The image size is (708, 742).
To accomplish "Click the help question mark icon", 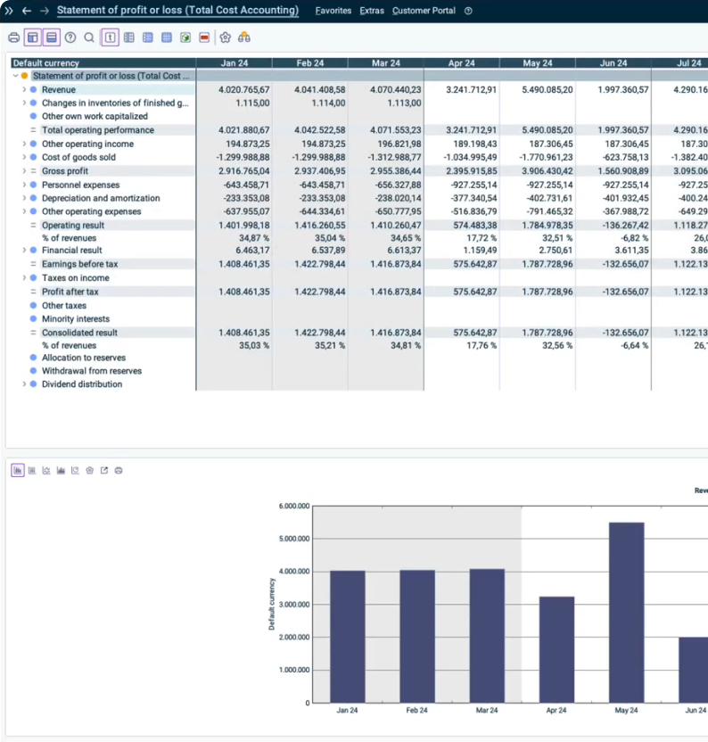I will 70,37.
